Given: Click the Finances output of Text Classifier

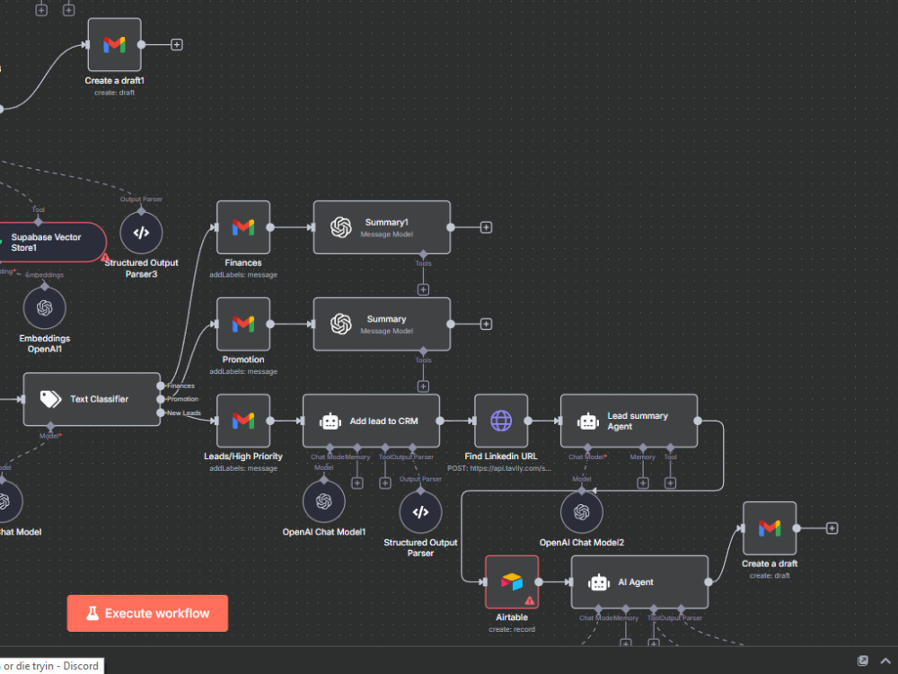Looking at the screenshot, I should tap(161, 386).
